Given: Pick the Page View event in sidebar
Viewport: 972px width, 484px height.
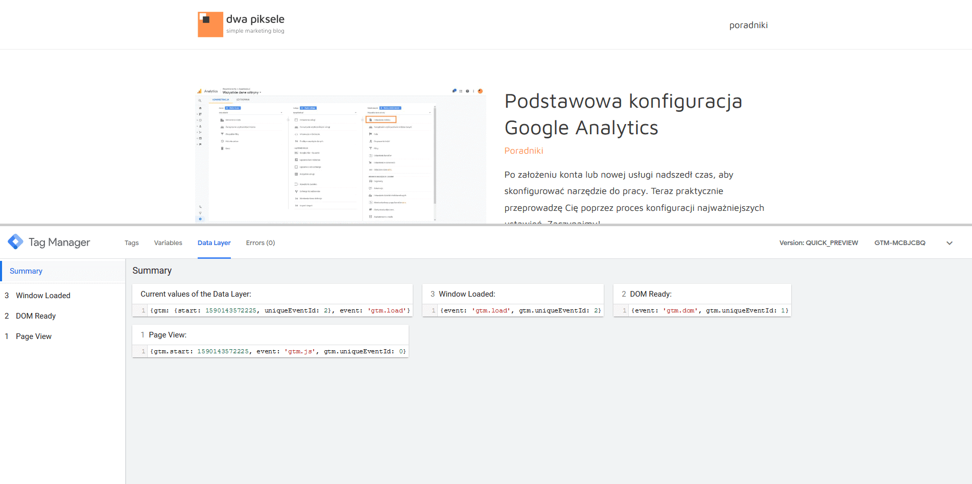Looking at the screenshot, I should tap(34, 336).
